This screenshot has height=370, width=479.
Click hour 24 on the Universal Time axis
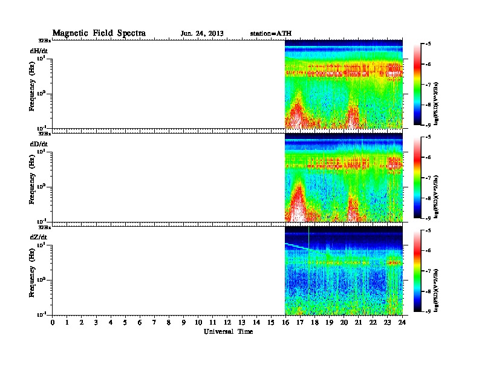402,322
